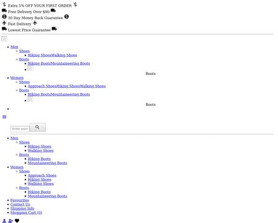Click the discount icon after YOUR FIRST ORDER text
The height and width of the screenshot is (223, 278).
75,4
